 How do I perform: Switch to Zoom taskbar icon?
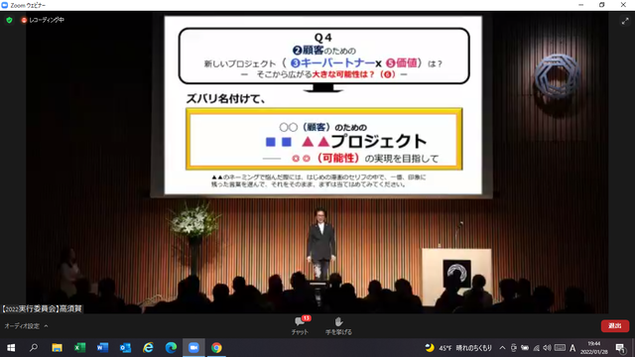tap(193, 348)
